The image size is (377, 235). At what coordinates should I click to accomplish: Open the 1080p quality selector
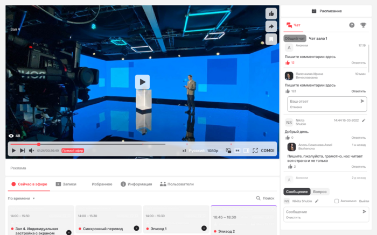coord(213,151)
